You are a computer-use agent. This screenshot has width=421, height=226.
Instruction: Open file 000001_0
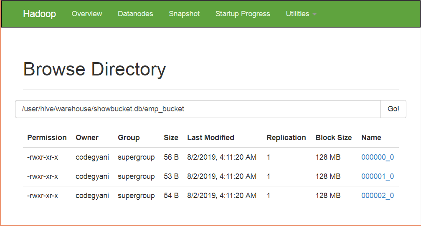click(377, 176)
